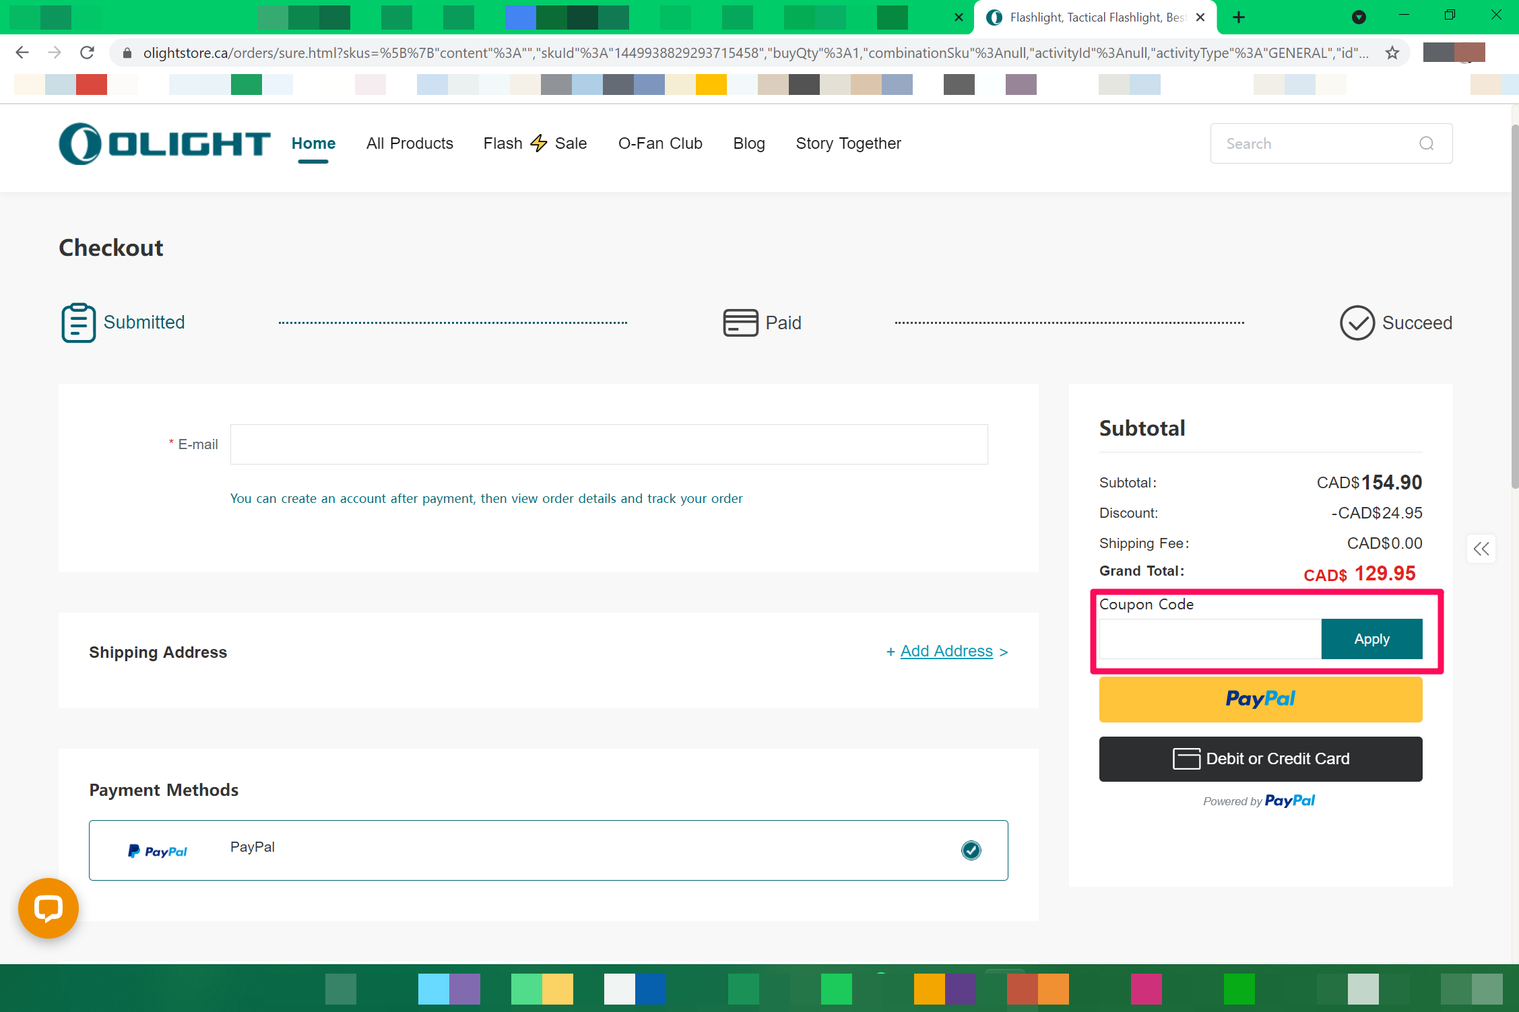Image resolution: width=1519 pixels, height=1012 pixels.
Task: Click the Add Address link
Action: click(946, 651)
